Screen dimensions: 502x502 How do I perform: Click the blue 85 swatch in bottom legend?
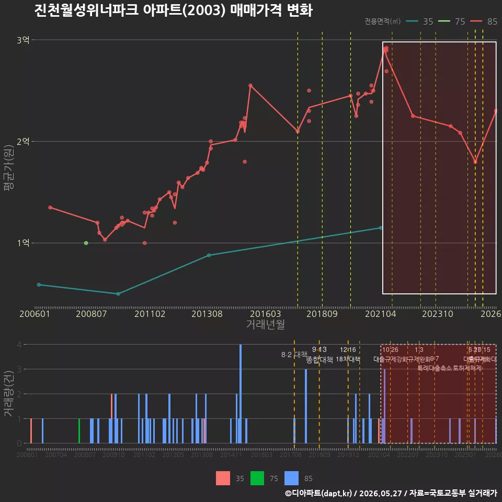coord(291,478)
